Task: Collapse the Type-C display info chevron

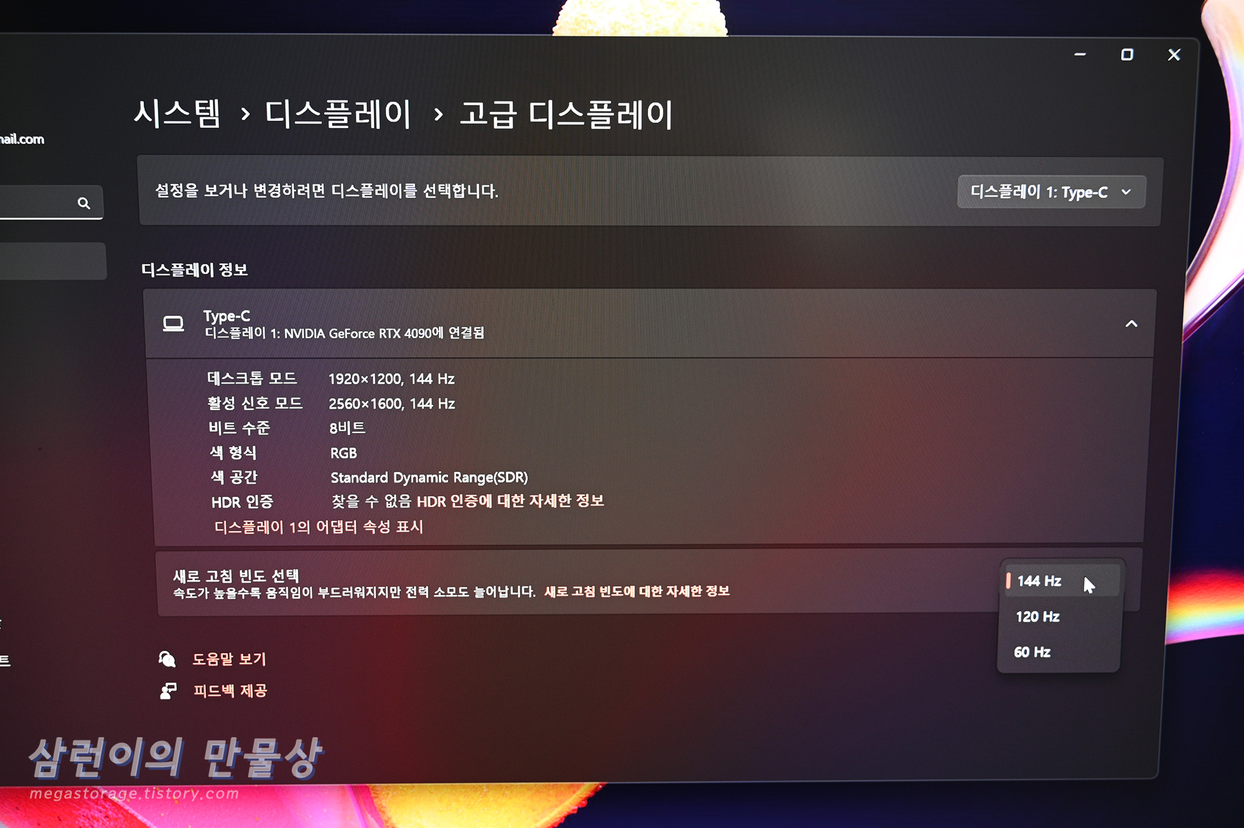Action: tap(1131, 324)
